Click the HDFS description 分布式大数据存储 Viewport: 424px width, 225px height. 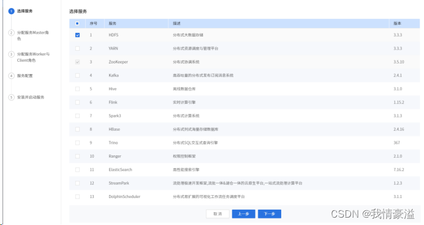click(188, 35)
